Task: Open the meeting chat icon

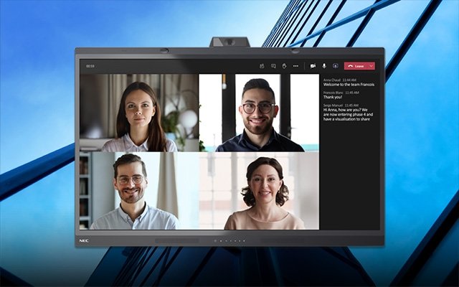Action: tap(273, 66)
